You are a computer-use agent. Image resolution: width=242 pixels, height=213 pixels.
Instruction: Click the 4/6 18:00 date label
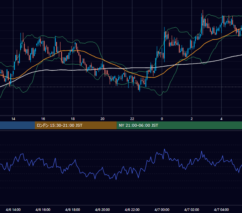pyautogui.click(x=73, y=209)
